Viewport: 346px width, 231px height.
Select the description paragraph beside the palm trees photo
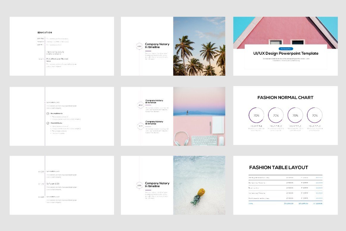(x=156, y=56)
